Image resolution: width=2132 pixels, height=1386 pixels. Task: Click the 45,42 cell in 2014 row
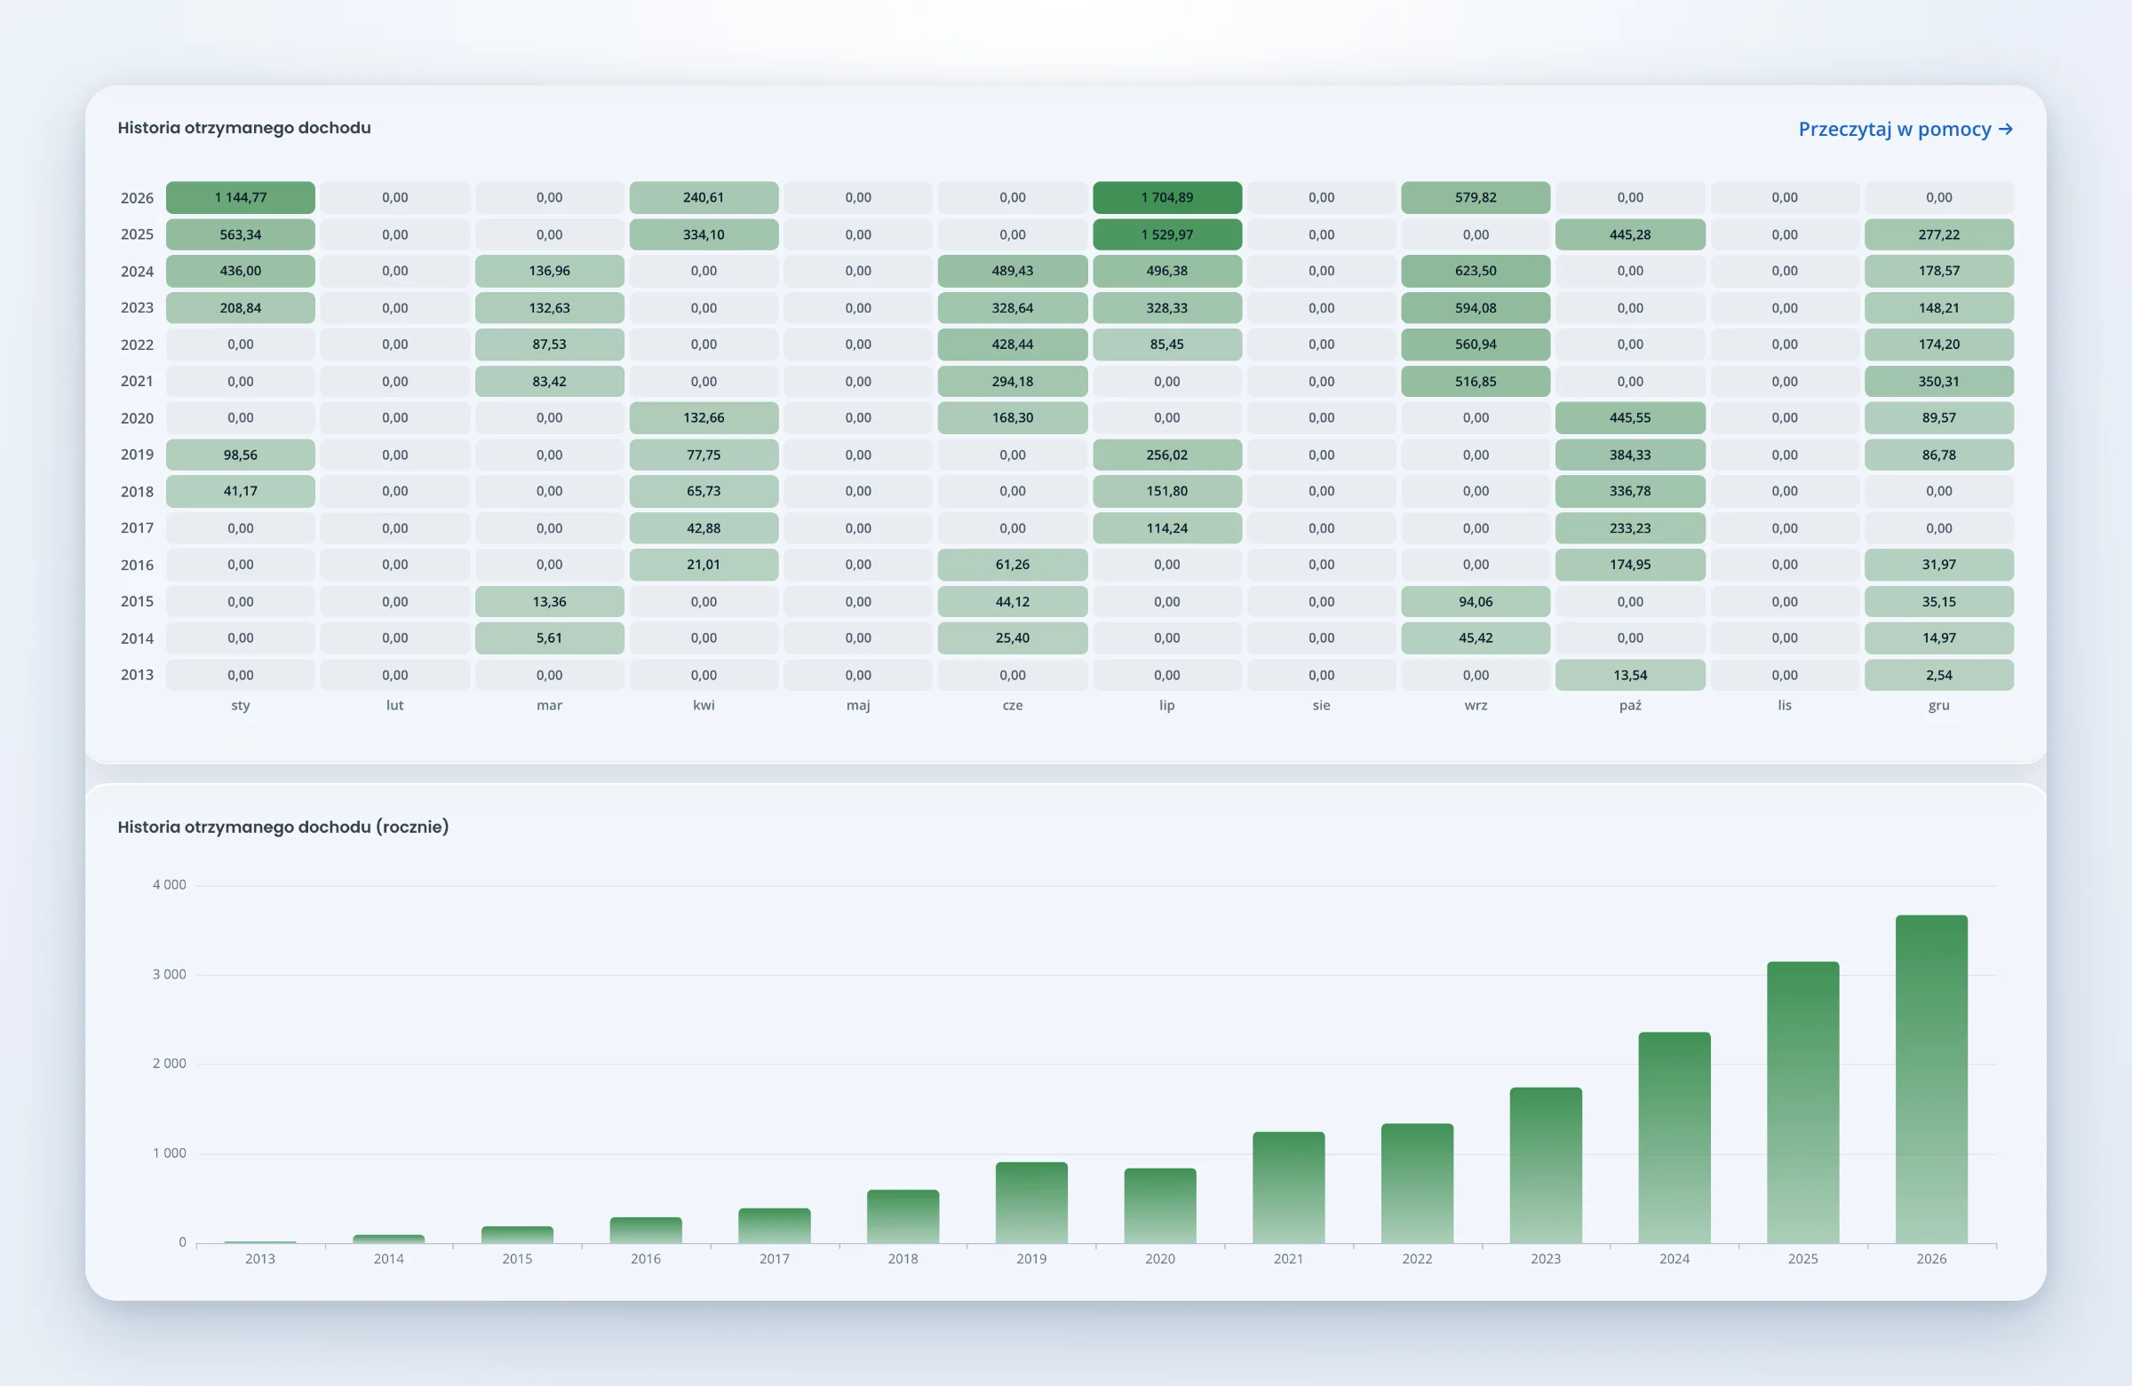point(1476,638)
